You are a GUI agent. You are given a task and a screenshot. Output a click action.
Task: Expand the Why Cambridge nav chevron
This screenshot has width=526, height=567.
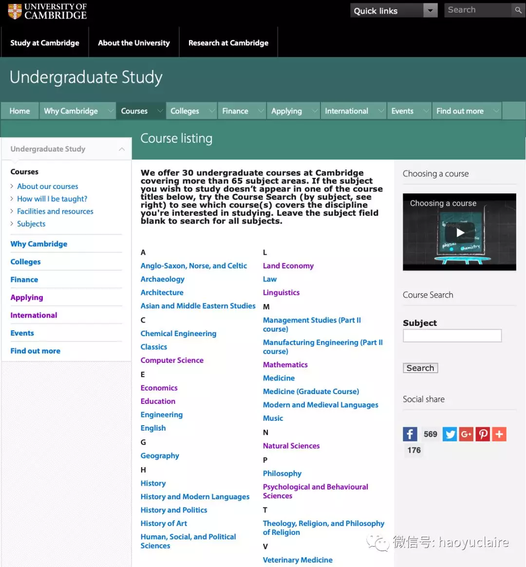[110, 111]
